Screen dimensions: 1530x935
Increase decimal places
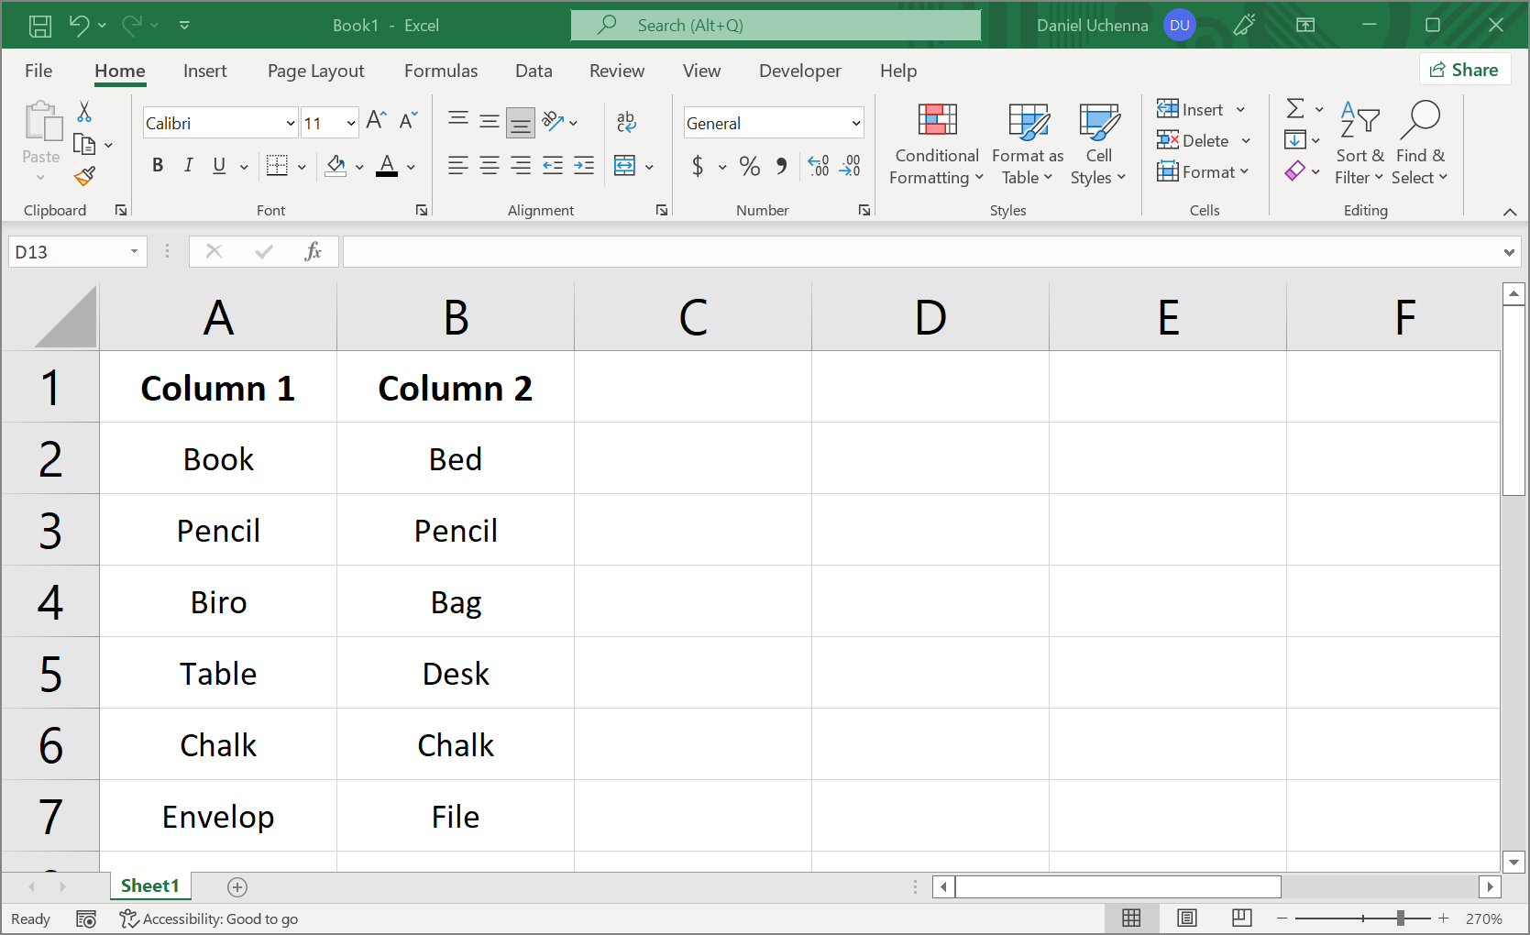coord(818,166)
